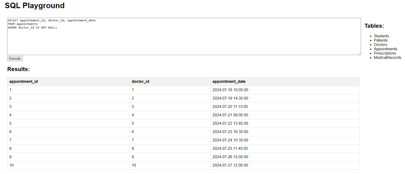Choose the Appointments table entry
The width and height of the screenshot is (405, 174).
click(x=385, y=49)
